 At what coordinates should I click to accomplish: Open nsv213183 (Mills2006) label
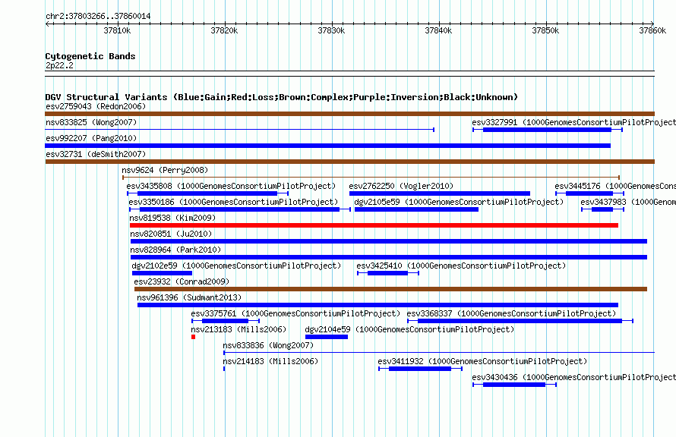click(238, 329)
